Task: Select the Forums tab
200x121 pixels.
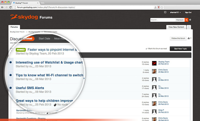Action: coord(14,27)
